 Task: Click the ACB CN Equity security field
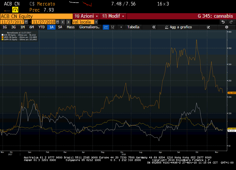pos(37,16)
